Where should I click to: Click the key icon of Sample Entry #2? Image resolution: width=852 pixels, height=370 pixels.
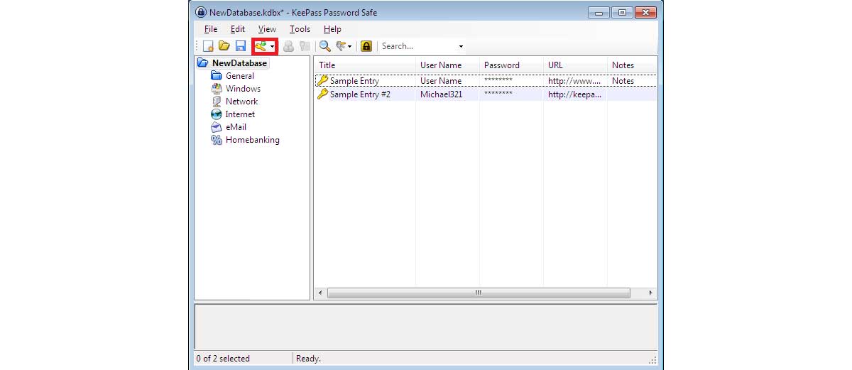click(x=322, y=94)
